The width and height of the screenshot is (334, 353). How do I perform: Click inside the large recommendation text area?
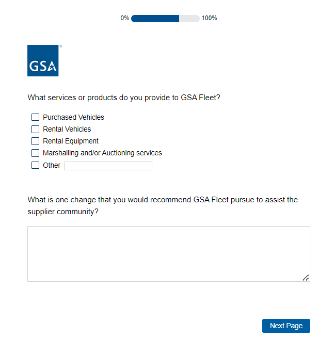click(168, 253)
